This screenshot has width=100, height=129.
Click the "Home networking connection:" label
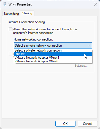point(33,39)
